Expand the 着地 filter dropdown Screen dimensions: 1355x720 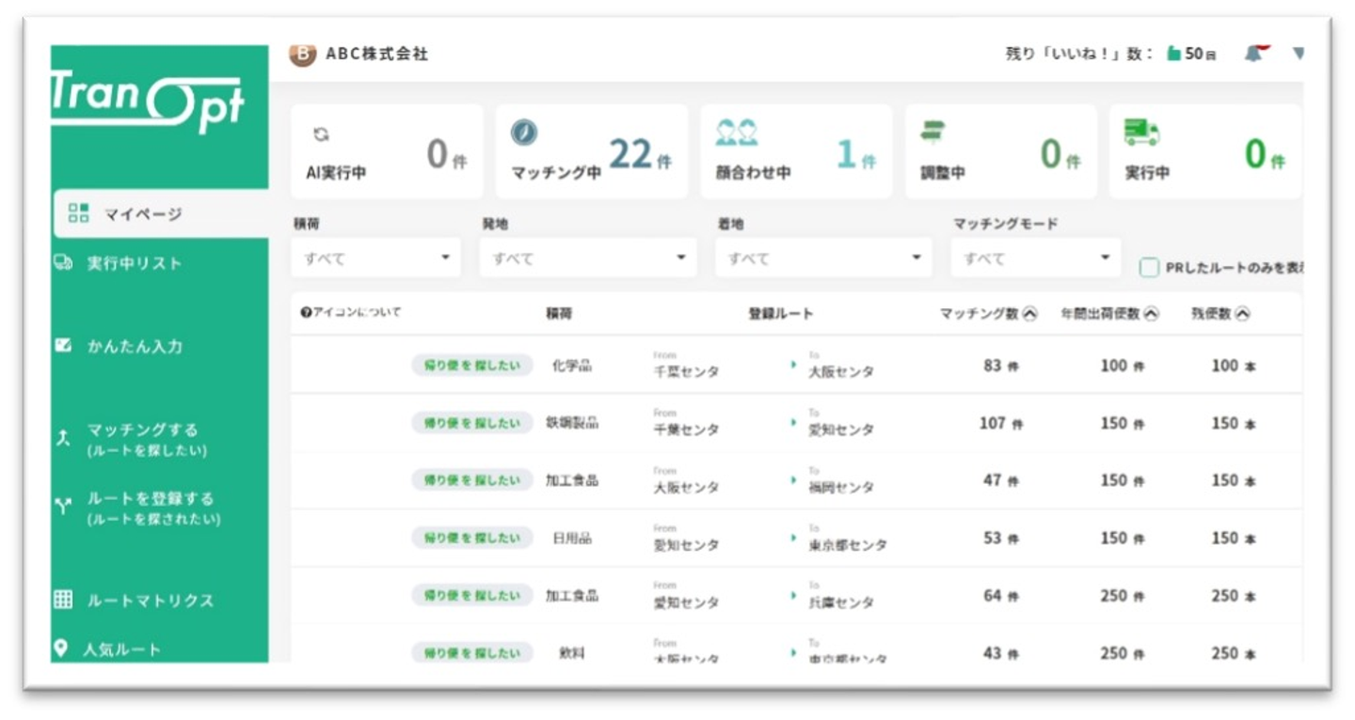click(823, 258)
